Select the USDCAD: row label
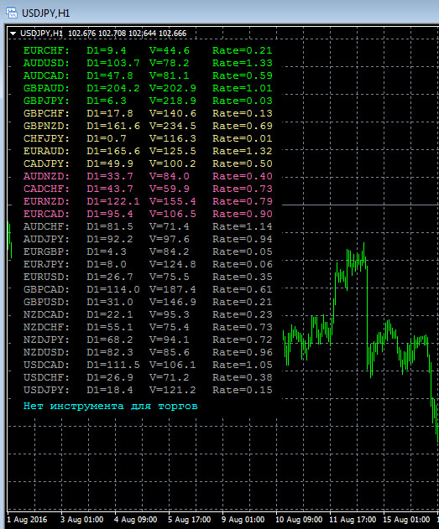Image resolution: width=439 pixels, height=529 pixels. (46, 365)
